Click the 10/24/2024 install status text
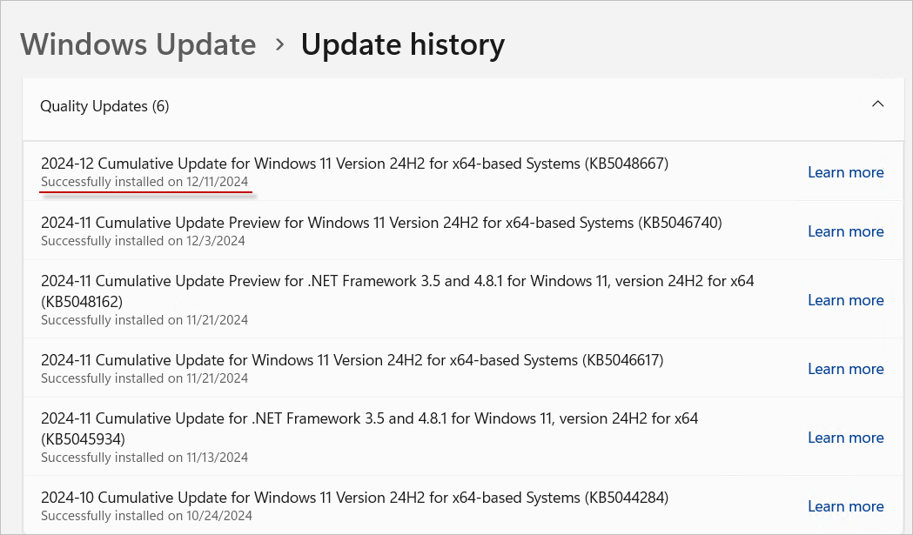 click(x=146, y=516)
